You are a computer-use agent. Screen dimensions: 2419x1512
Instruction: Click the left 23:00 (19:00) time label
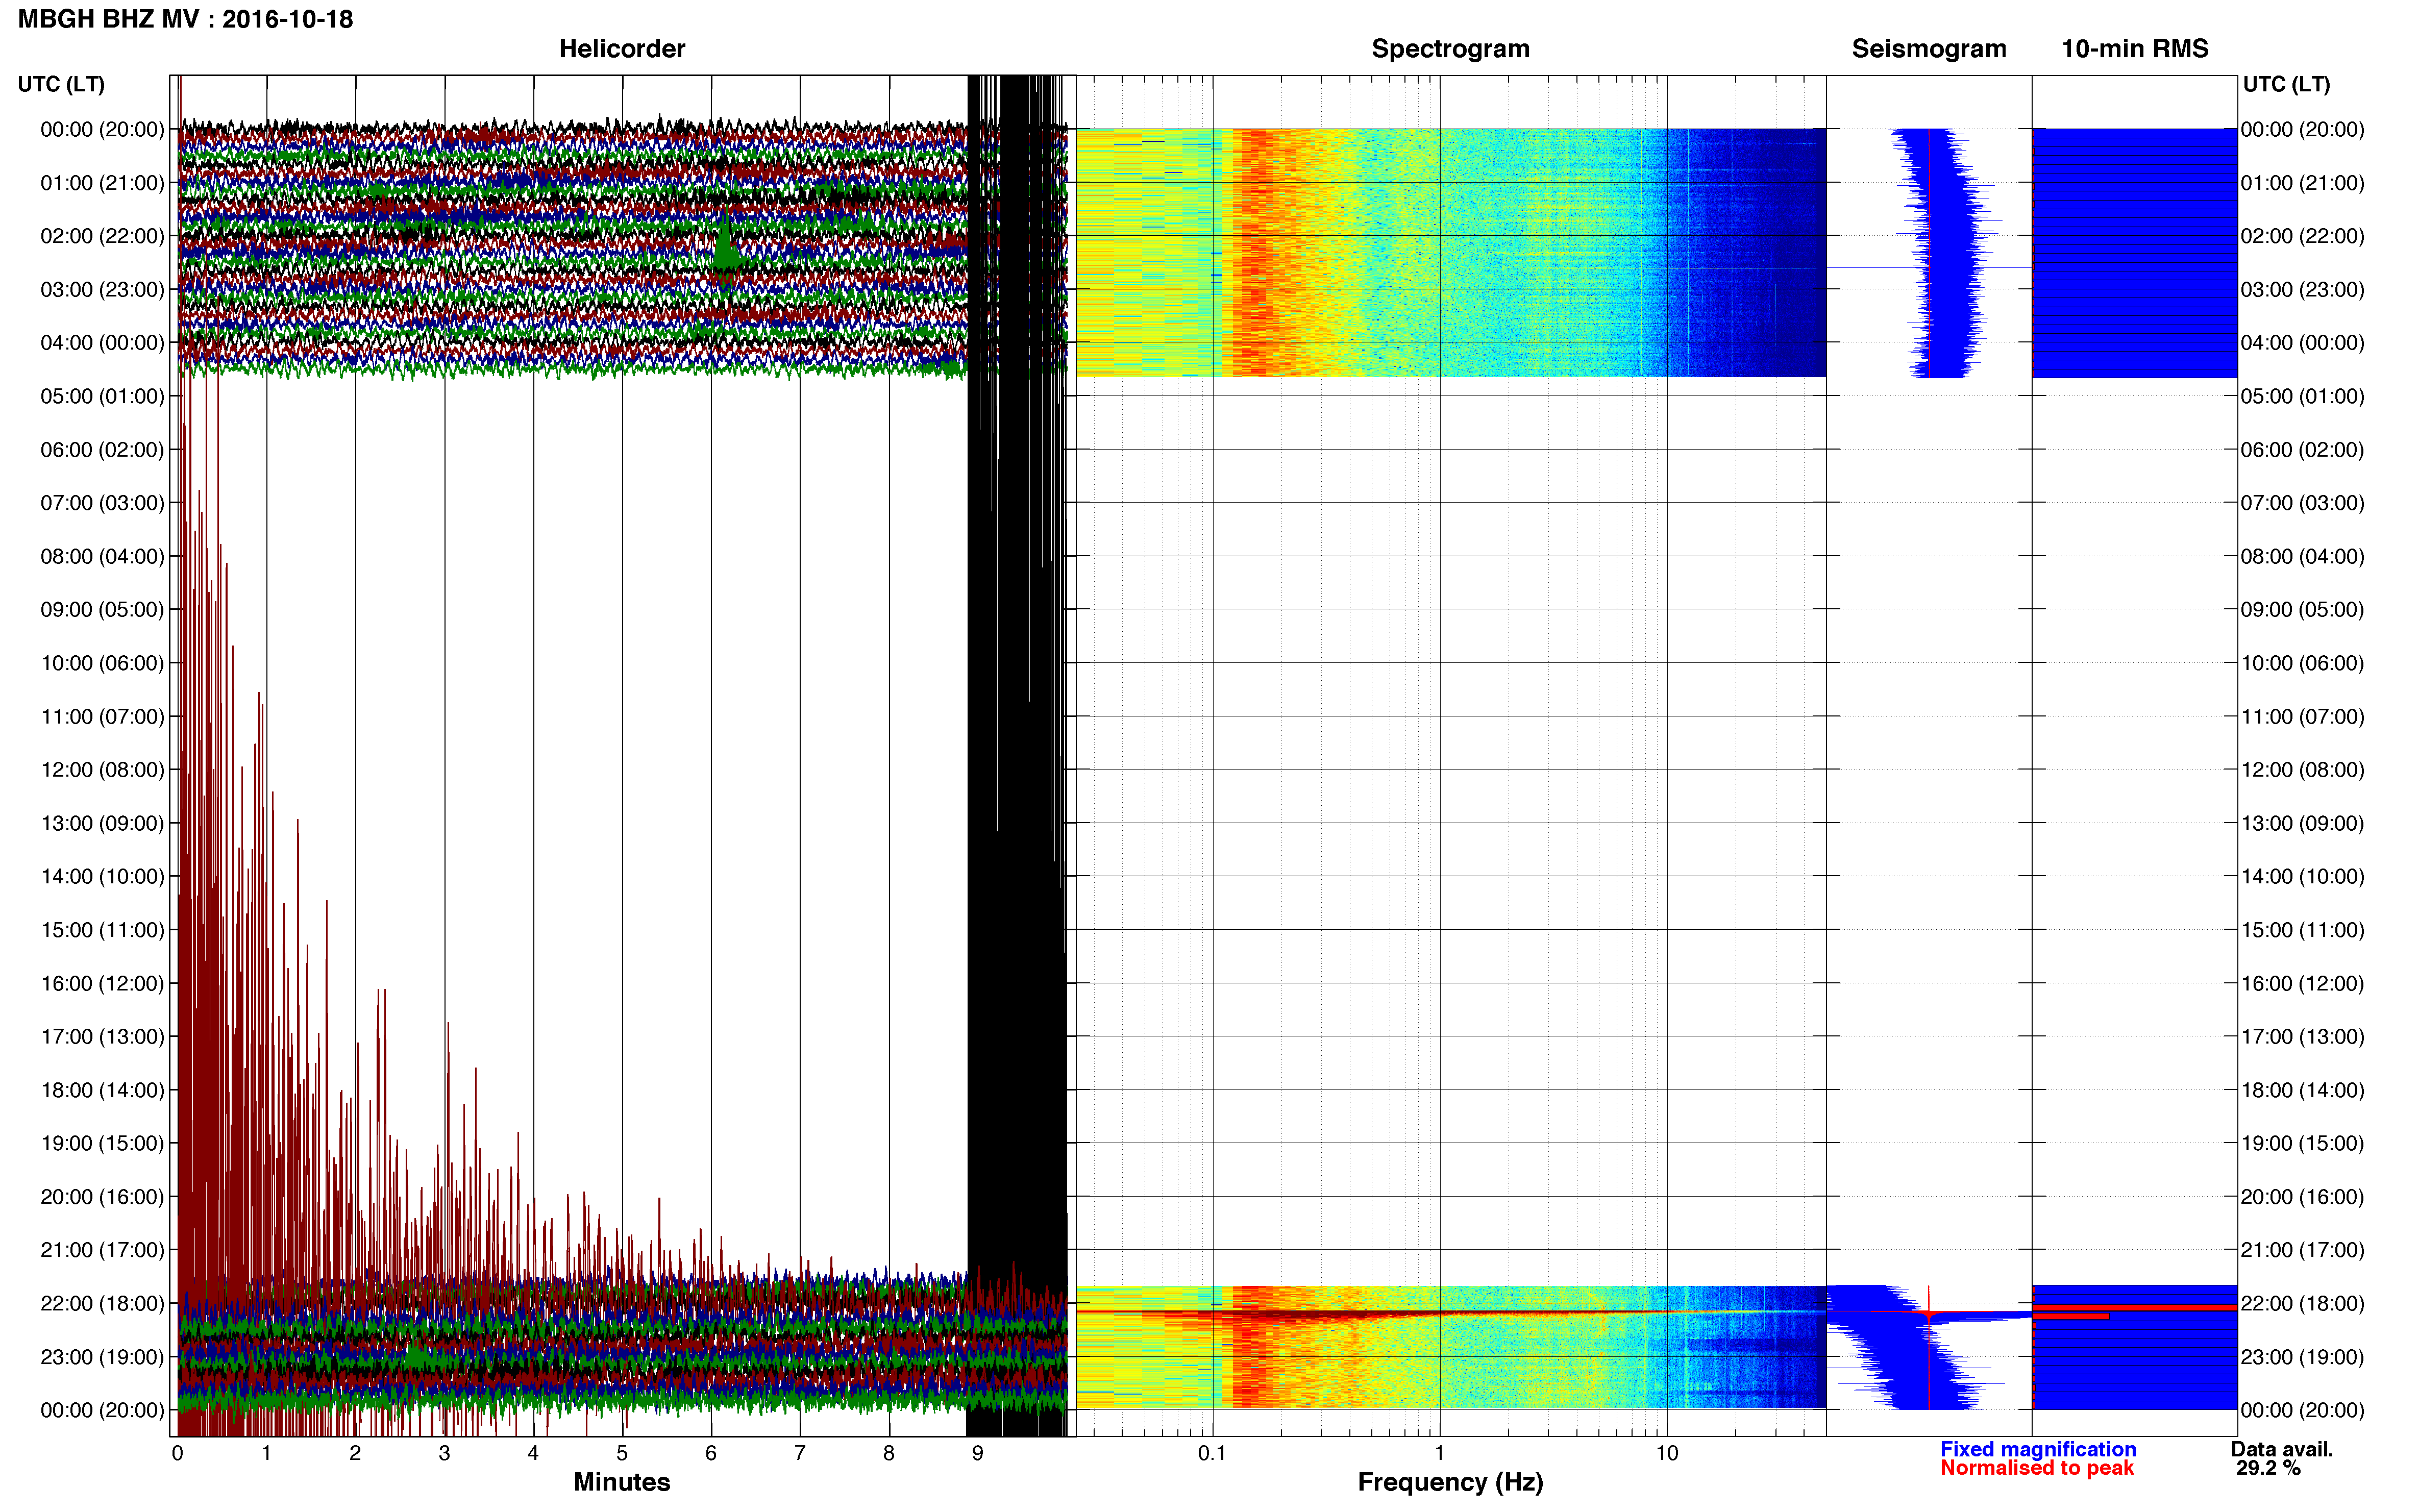tap(102, 1357)
